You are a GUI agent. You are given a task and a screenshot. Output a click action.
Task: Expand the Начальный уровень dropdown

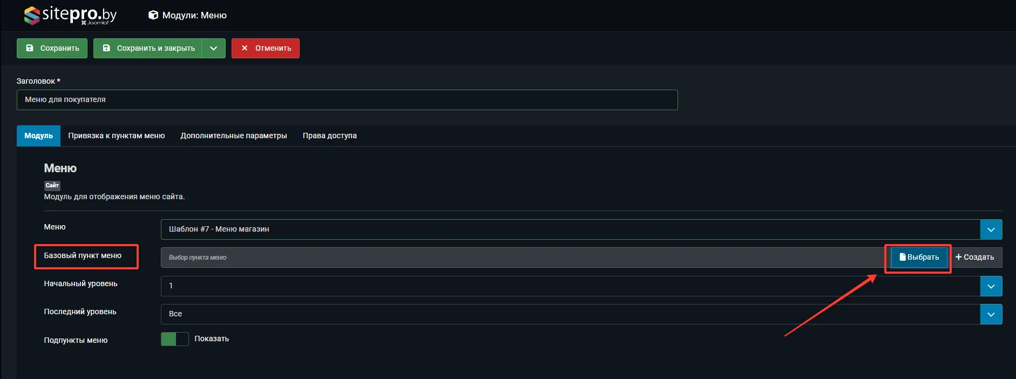[991, 286]
